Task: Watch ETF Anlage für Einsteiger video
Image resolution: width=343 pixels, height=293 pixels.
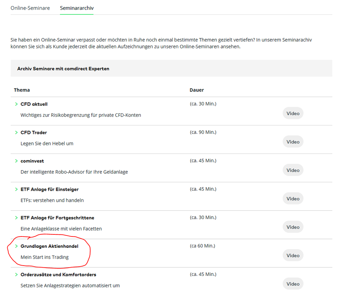Action: pos(293,199)
